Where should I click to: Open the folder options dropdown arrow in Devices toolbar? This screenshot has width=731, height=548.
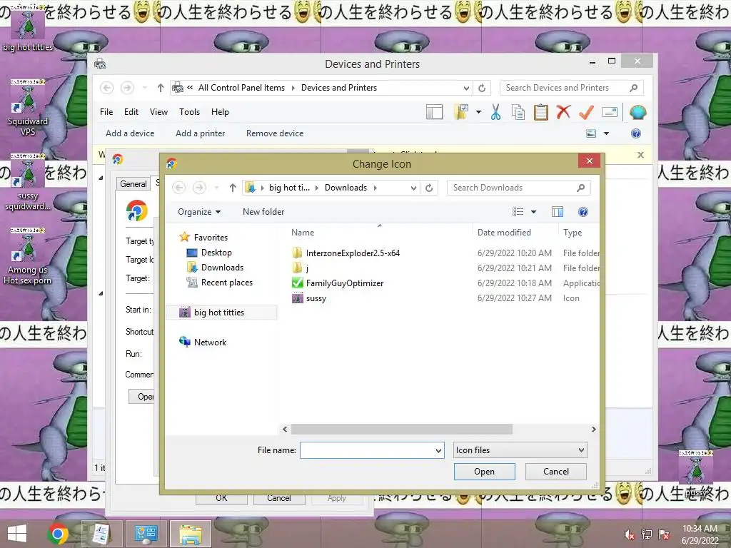click(x=478, y=112)
